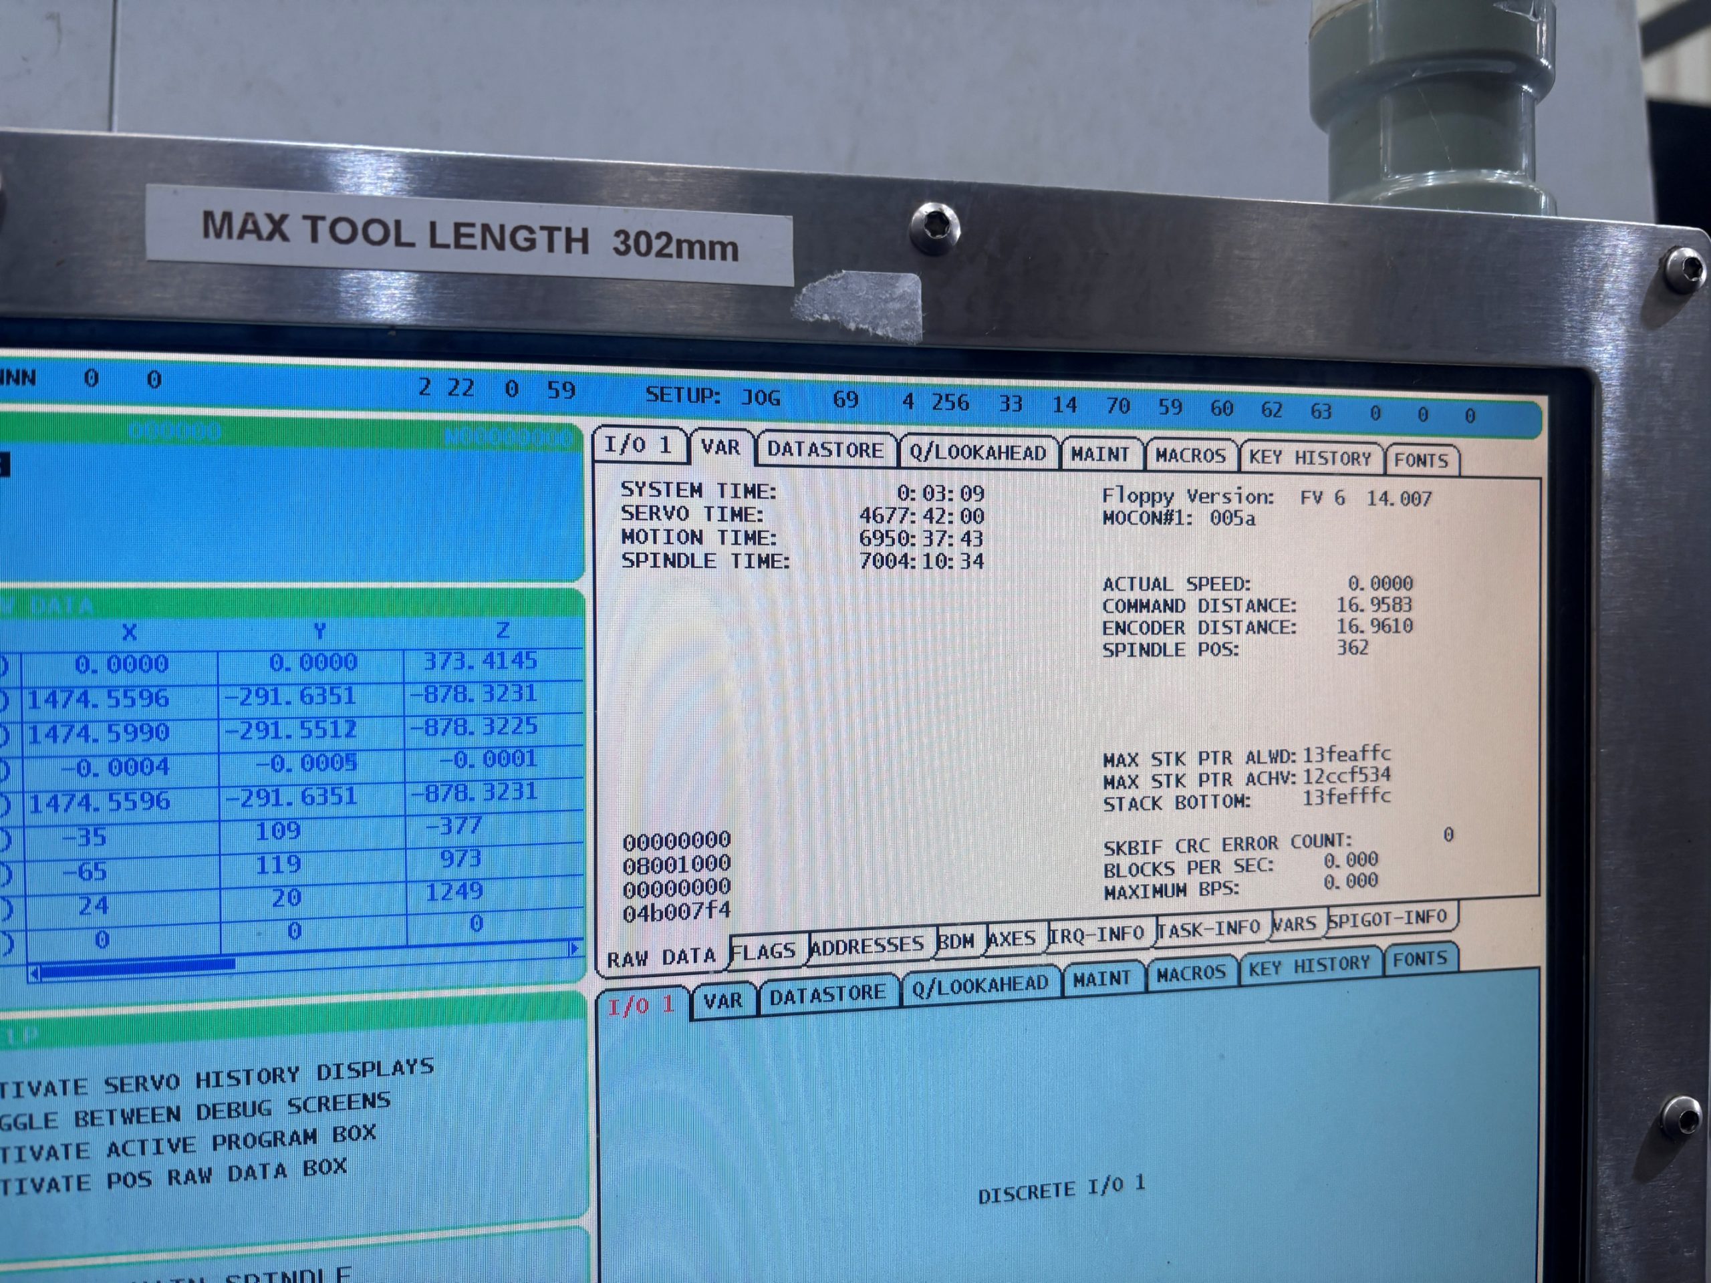Image resolution: width=1711 pixels, height=1283 pixels.
Task: Show the IRQ-INFO sub-tab
Action: (x=1097, y=934)
